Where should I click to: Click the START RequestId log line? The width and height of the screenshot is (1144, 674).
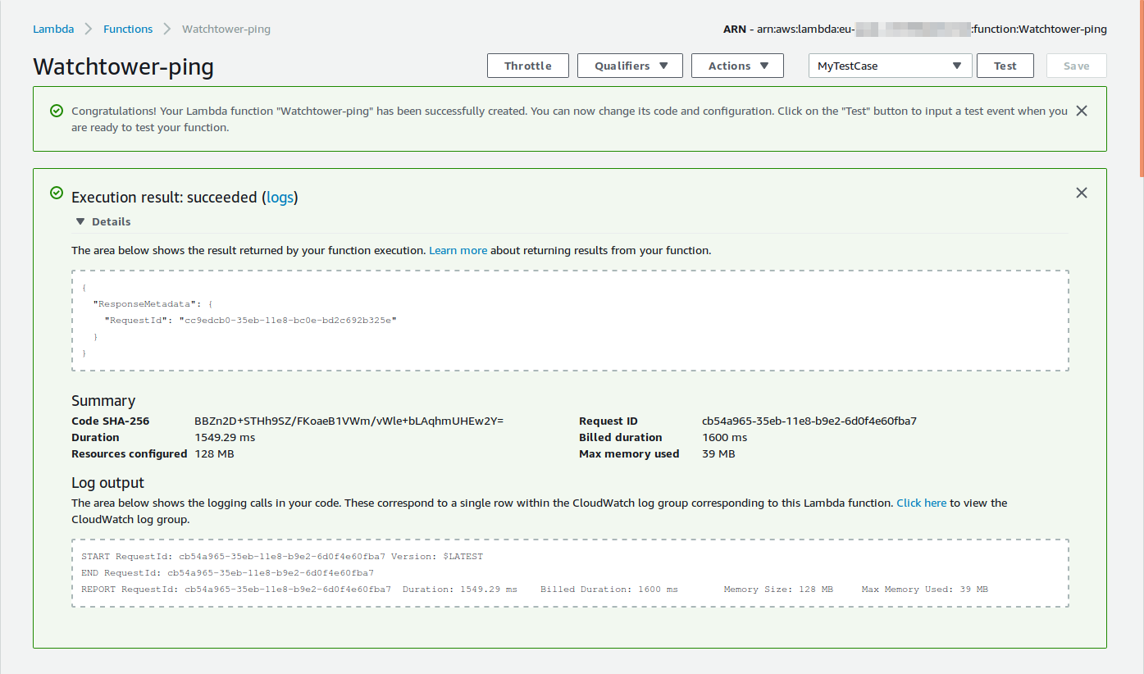coord(282,556)
